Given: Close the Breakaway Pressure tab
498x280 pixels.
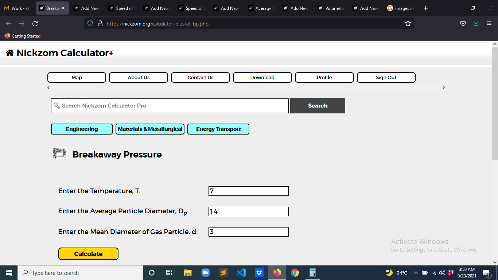Looking at the screenshot, I should point(63,8).
